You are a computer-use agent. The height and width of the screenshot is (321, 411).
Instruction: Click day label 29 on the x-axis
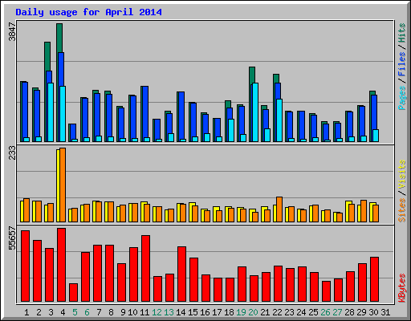(x=361, y=312)
